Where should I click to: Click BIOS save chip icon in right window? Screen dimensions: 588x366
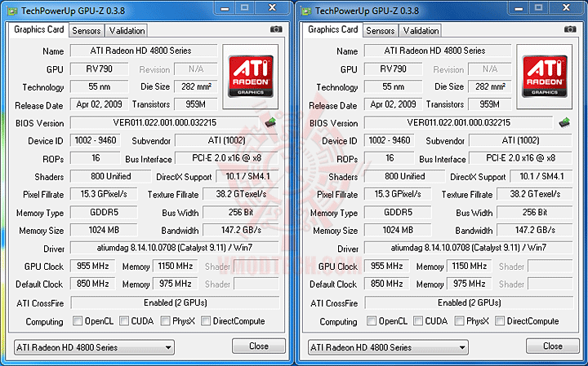pyautogui.click(x=564, y=122)
